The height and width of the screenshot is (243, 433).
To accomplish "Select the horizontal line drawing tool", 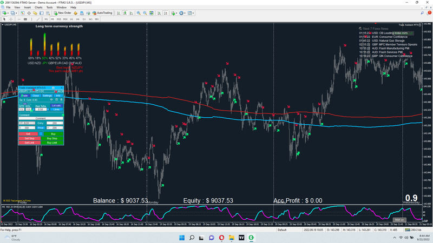I will tap(19, 19).
